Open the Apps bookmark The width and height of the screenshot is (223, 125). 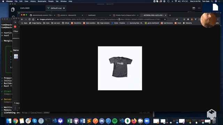point(24,23)
